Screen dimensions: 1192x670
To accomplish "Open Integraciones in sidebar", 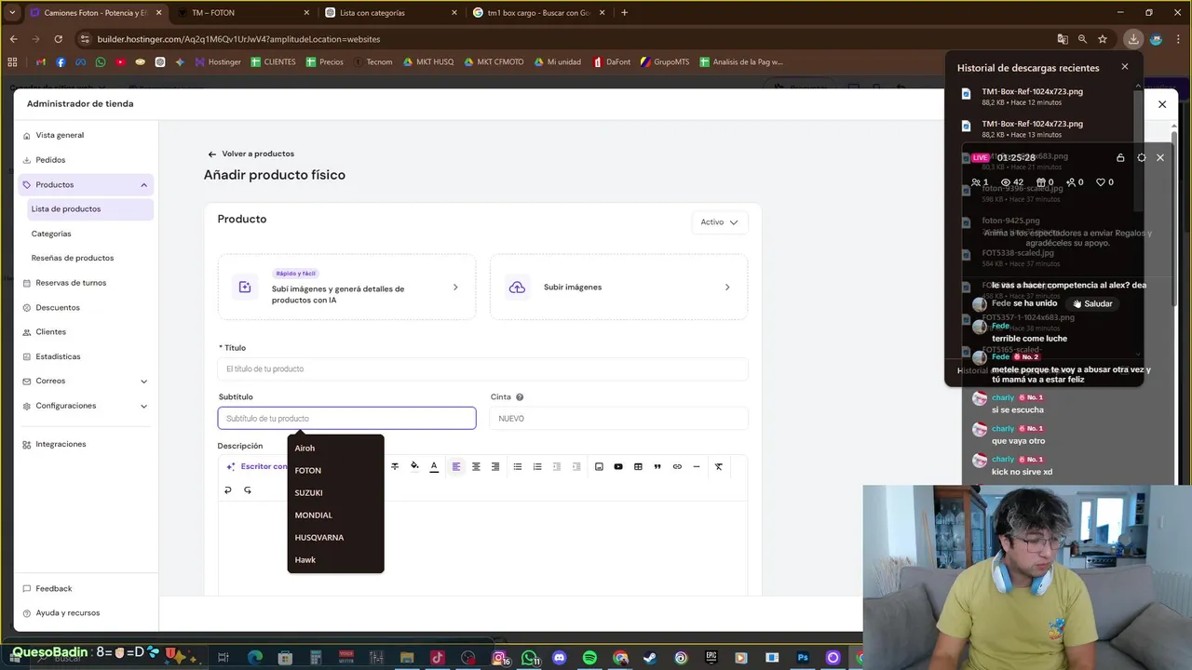I will [61, 444].
